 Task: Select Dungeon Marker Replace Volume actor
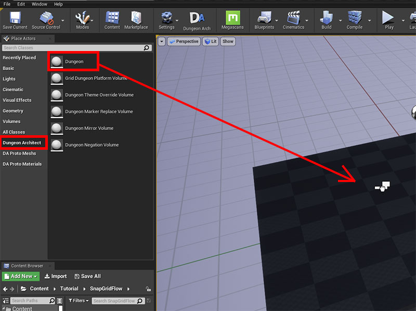(x=92, y=112)
